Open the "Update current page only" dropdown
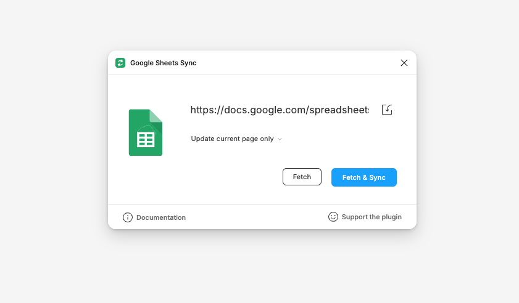This screenshot has height=303, width=519. (232, 139)
